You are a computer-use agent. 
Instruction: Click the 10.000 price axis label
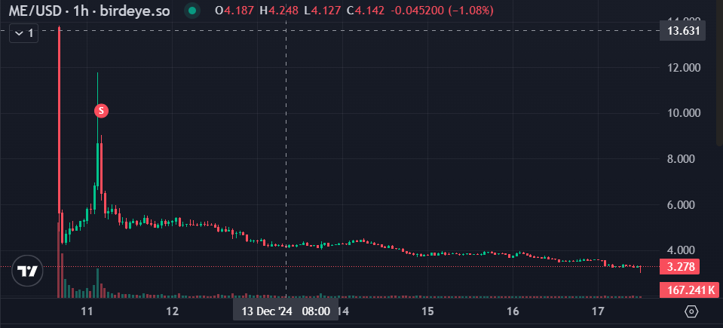click(x=683, y=114)
